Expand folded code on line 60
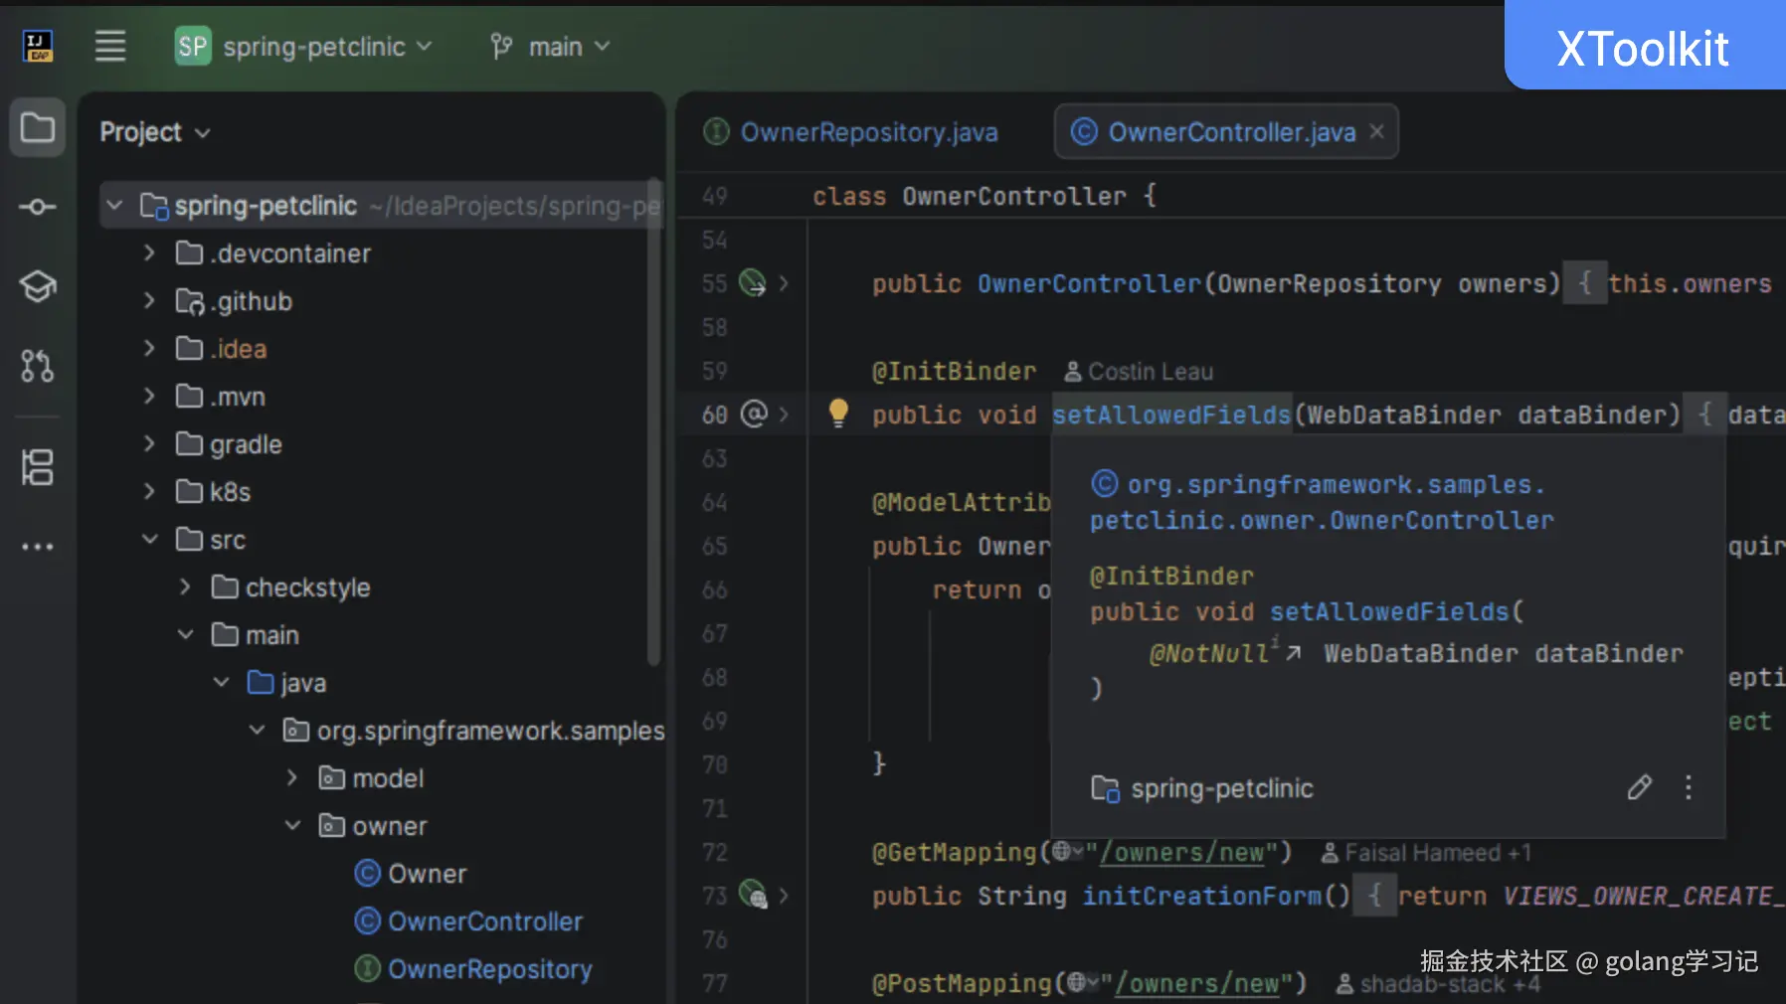Screen dimensions: 1786x1004 click(x=785, y=415)
